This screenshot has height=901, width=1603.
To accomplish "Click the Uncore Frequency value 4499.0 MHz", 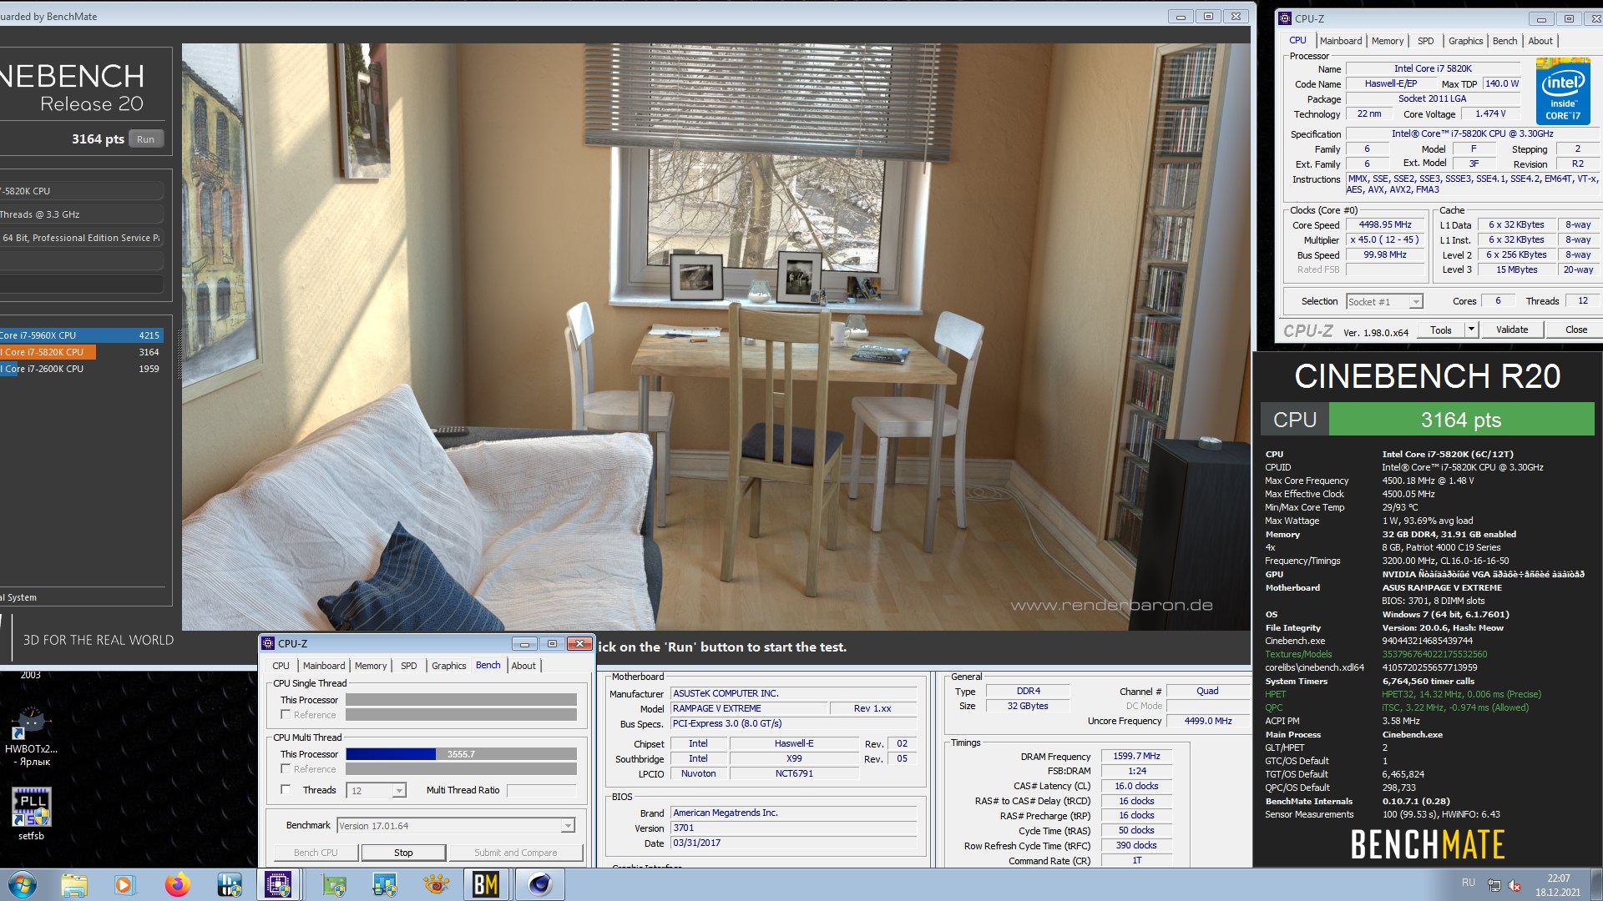I will pos(1208,721).
